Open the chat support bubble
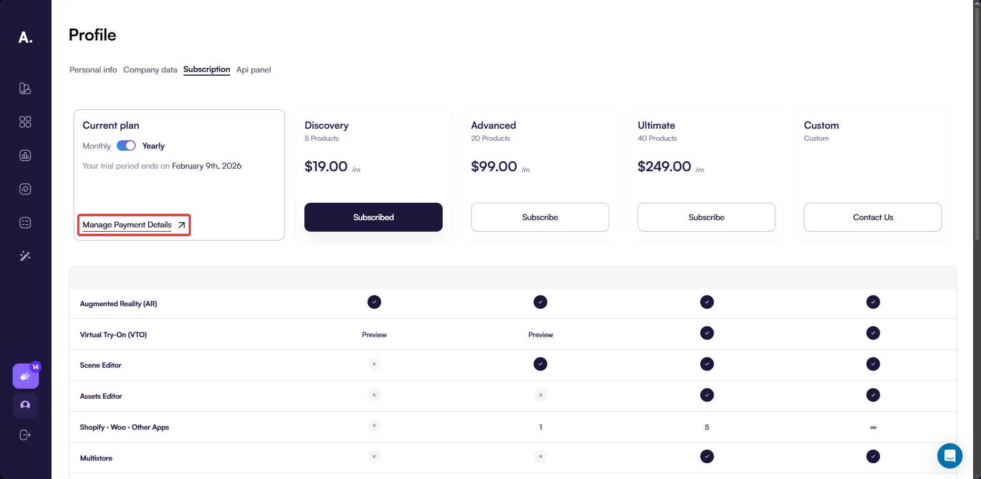Image resolution: width=981 pixels, height=479 pixels. click(949, 456)
